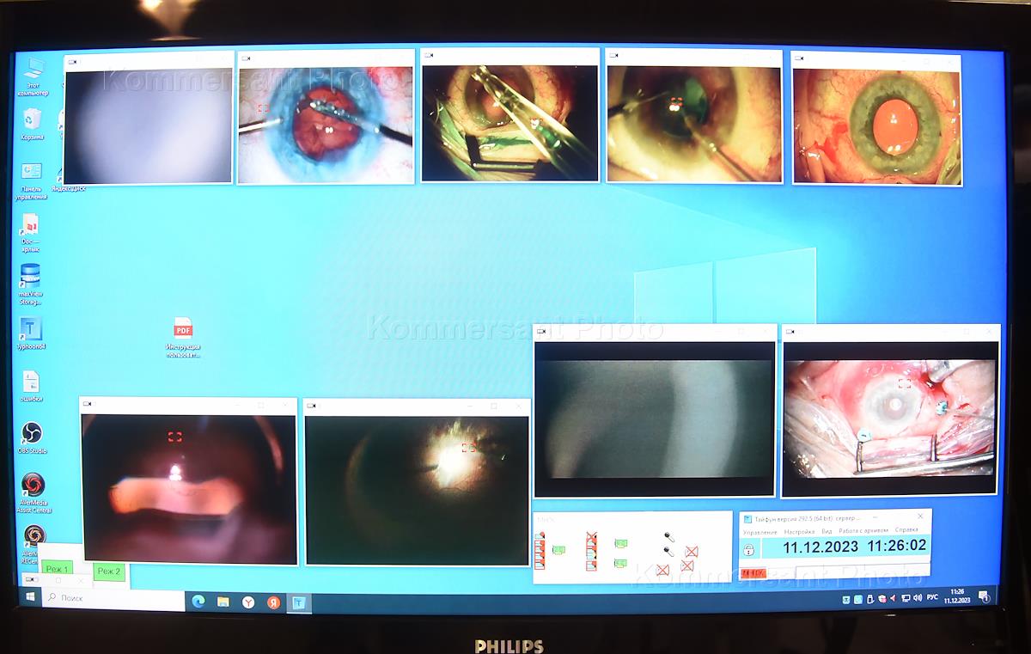Switch input language via РУС indicator
Image resolution: width=1031 pixels, height=654 pixels.
[x=932, y=597]
